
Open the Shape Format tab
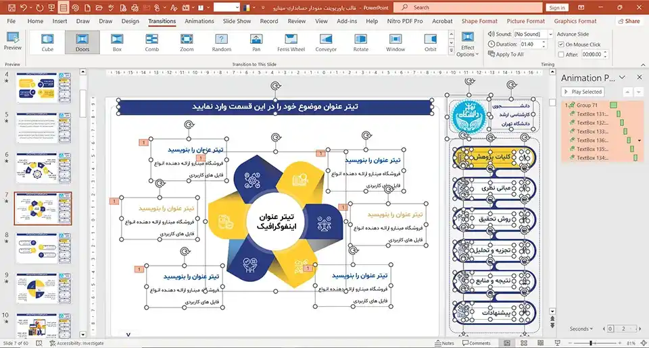[x=479, y=21]
